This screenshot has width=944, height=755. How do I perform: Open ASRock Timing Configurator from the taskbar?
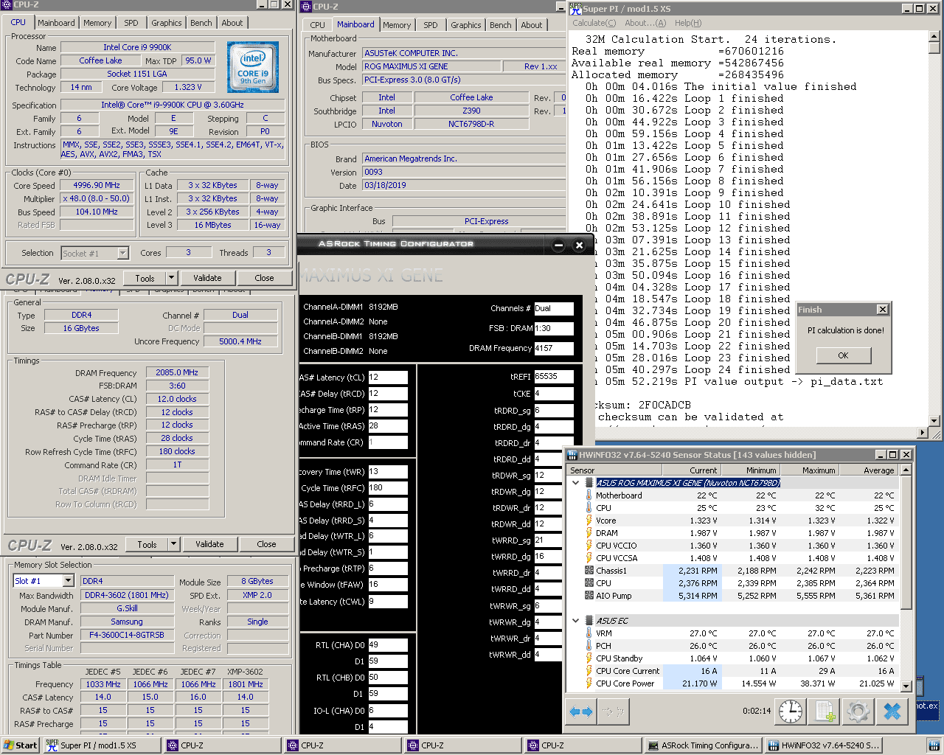click(x=703, y=745)
